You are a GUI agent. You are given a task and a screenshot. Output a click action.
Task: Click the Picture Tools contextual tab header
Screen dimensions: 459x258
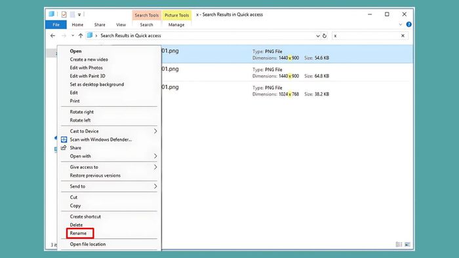[x=177, y=15]
